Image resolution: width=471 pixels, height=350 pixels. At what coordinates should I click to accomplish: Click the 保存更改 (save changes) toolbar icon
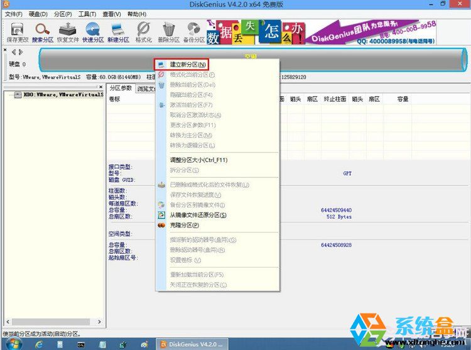tap(18, 33)
